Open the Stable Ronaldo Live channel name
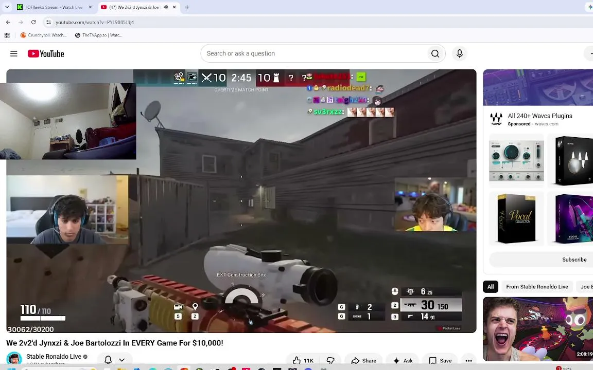Viewport: 593px width, 370px height. coord(54,357)
